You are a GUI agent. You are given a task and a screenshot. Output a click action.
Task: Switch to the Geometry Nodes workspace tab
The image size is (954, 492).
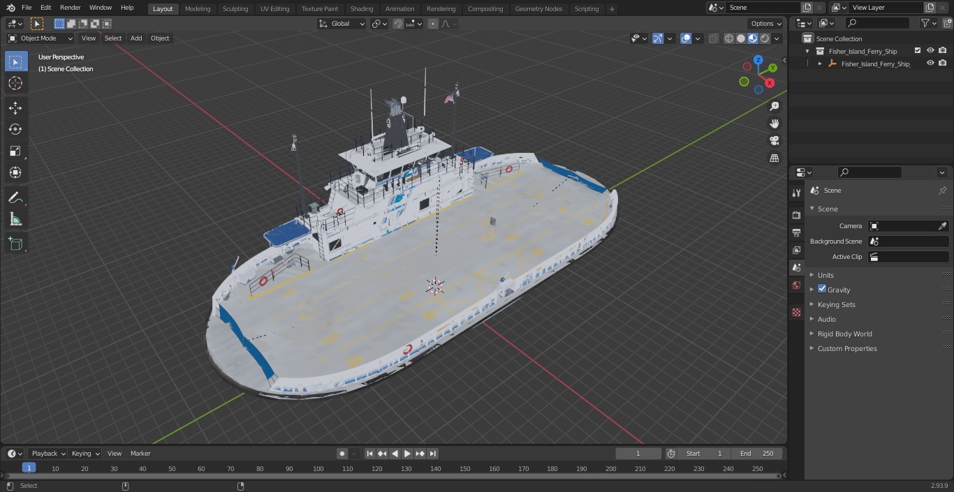[538, 9]
